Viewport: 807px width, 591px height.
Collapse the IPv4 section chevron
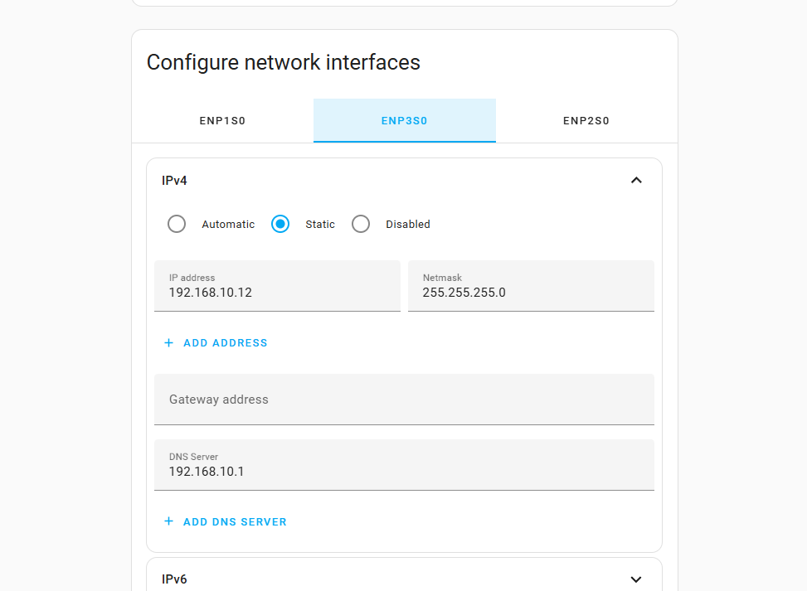point(636,180)
